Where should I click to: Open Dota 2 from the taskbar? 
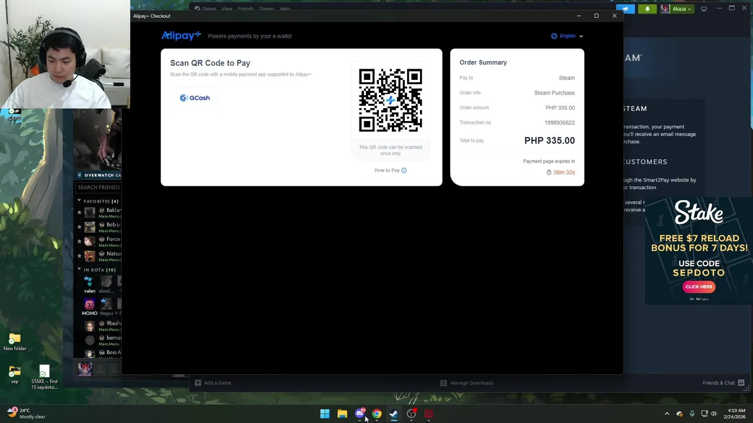click(429, 414)
